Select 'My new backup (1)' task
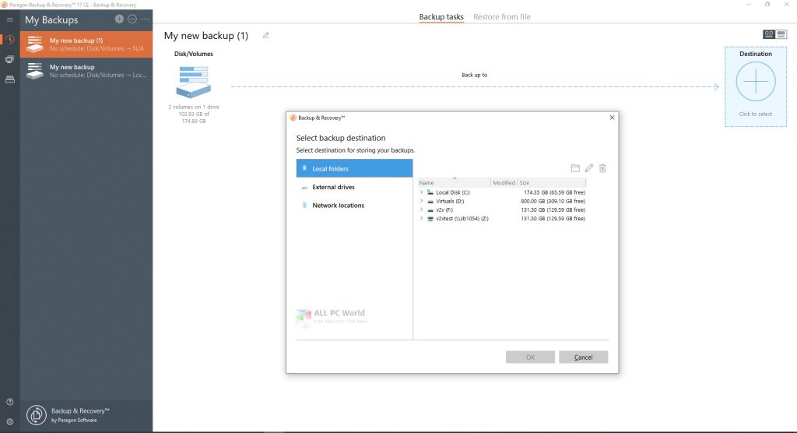Viewport: 797px width, 433px height. [86, 44]
